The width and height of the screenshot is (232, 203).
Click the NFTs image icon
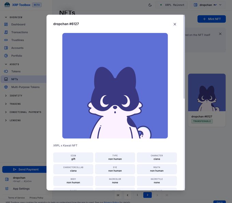click(x=6, y=79)
